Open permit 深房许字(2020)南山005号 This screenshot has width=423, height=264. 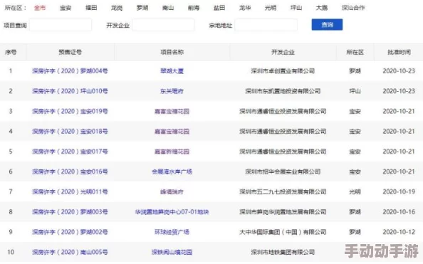pyautogui.click(x=70, y=252)
